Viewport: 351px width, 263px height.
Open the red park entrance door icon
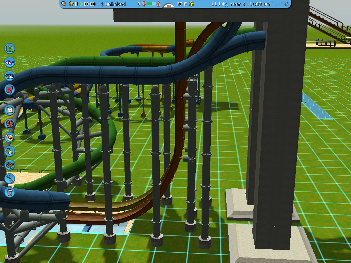(10, 90)
